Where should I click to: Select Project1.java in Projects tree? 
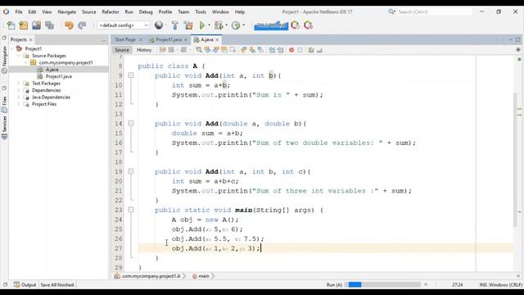point(58,76)
